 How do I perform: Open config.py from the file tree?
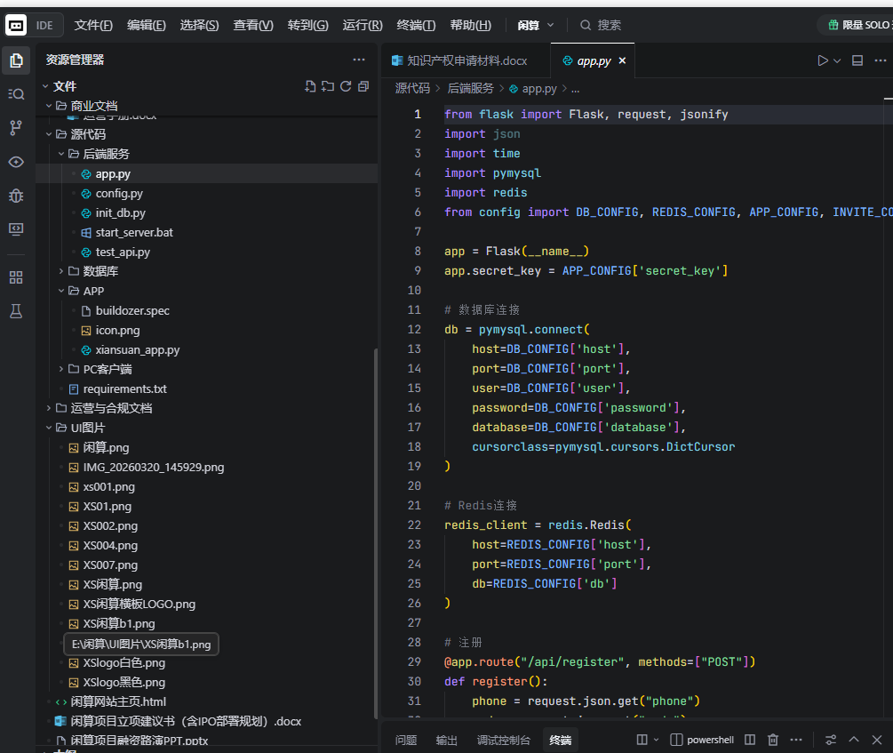pyautogui.click(x=119, y=193)
